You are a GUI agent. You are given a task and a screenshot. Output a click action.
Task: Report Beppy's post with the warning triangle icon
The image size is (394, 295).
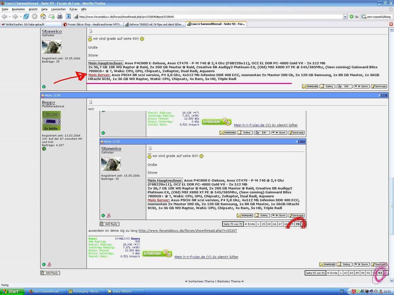[x=50, y=264]
